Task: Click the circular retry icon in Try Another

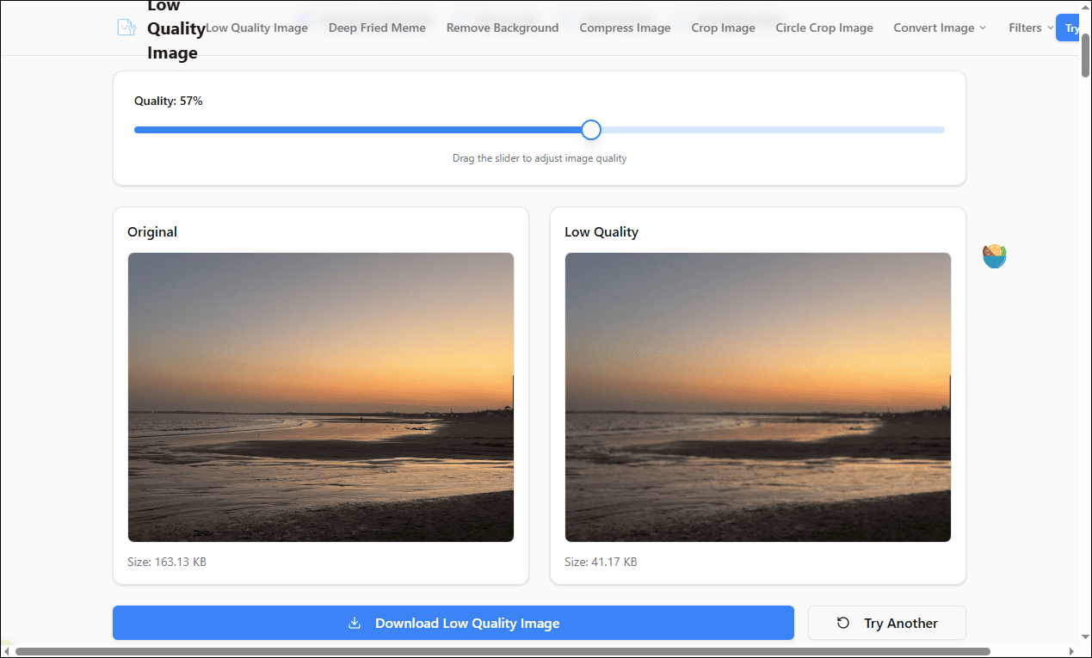Action: coord(842,622)
